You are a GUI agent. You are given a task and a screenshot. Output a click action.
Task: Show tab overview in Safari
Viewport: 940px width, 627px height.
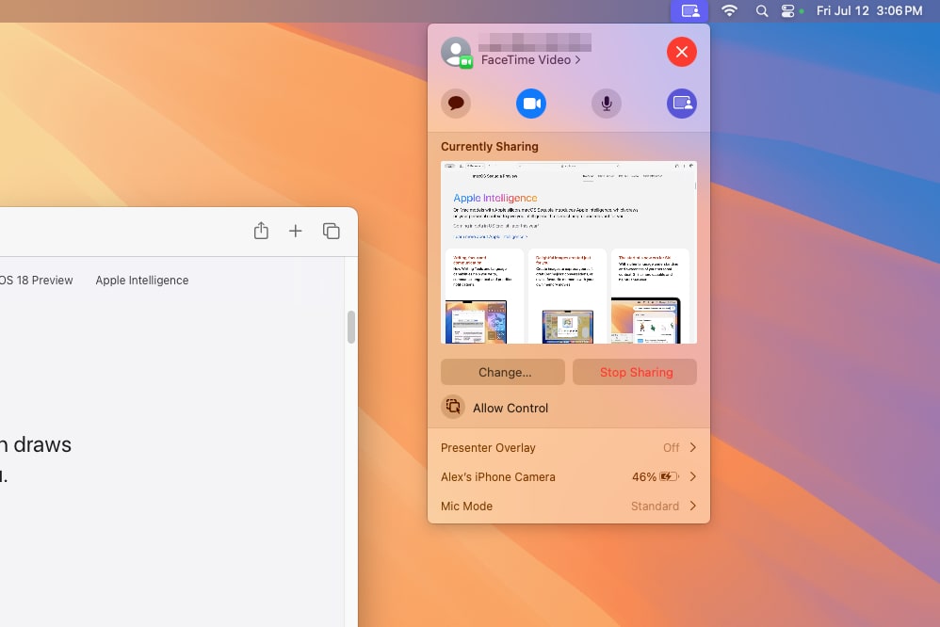331,231
